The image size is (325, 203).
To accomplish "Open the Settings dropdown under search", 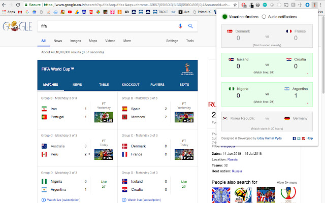I will click(x=172, y=41).
